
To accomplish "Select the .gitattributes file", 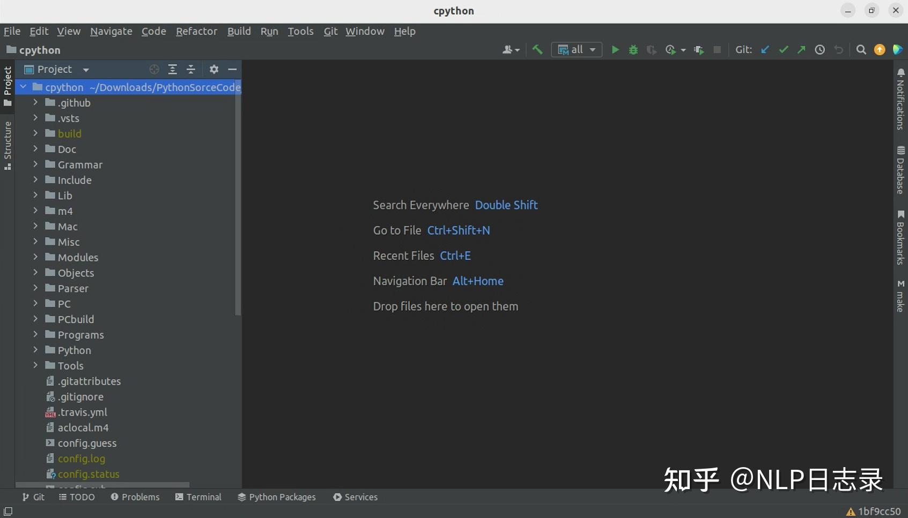I will pos(89,381).
